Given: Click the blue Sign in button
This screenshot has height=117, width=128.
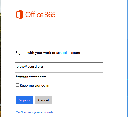Looking at the screenshot, I should 24,100.
